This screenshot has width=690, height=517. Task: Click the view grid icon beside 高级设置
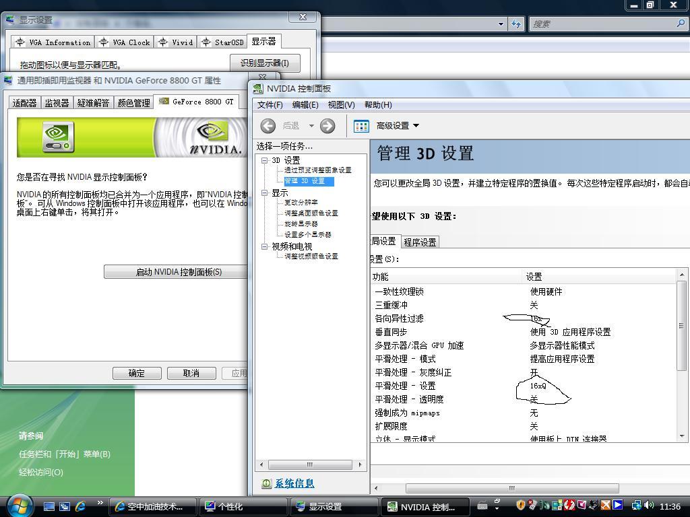tap(361, 126)
